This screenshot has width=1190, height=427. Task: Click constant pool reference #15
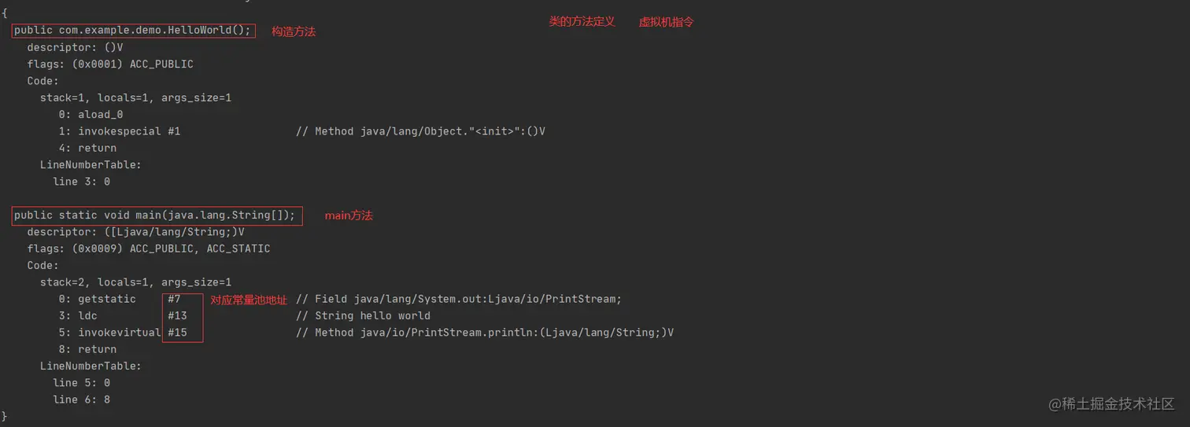tap(177, 333)
